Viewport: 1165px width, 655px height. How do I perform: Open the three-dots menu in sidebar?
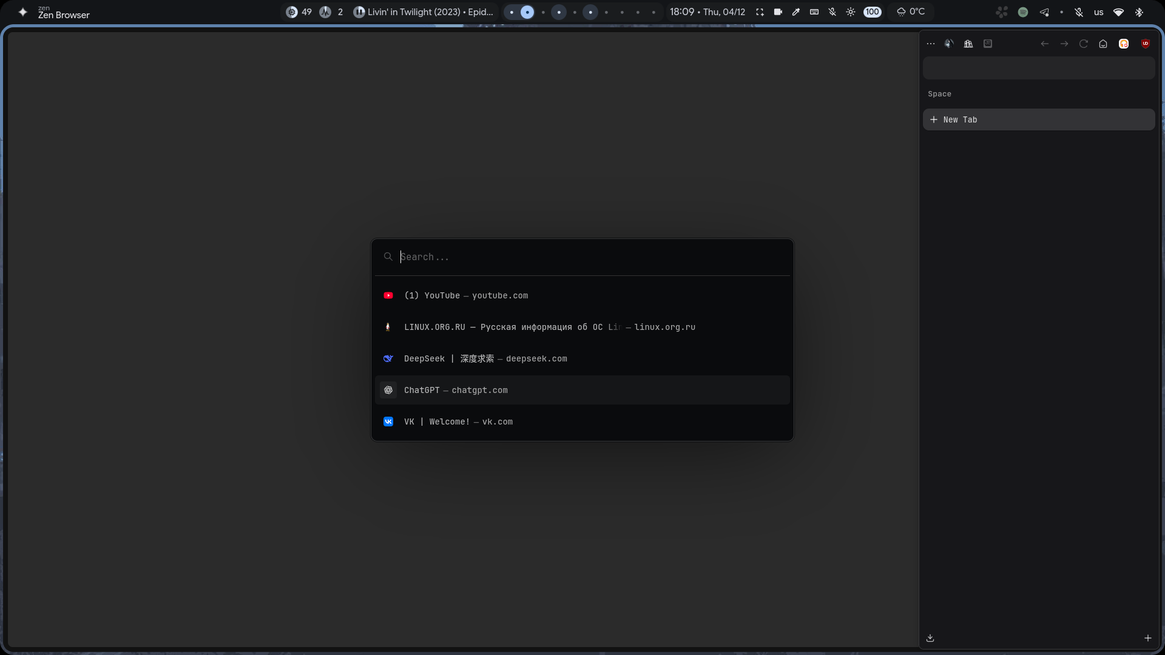tap(931, 44)
